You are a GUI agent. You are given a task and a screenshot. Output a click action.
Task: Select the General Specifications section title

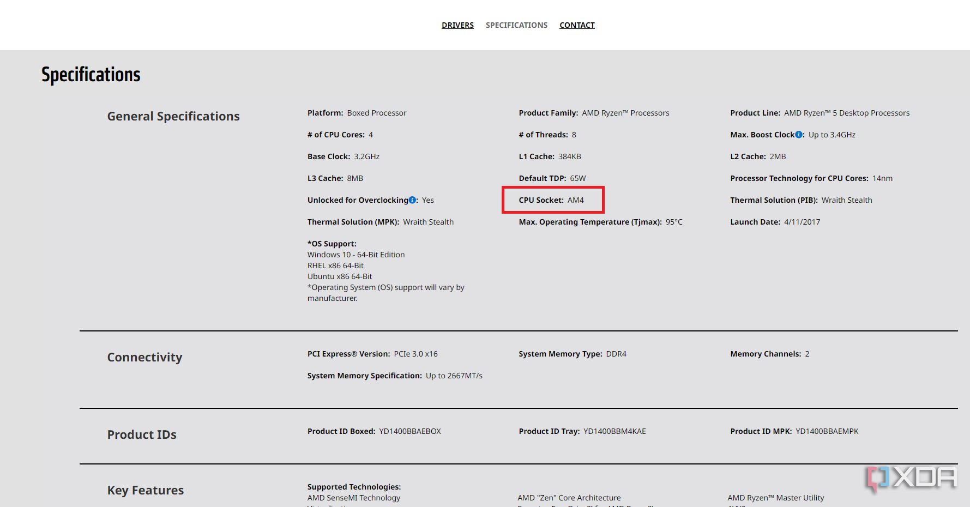pyautogui.click(x=173, y=116)
